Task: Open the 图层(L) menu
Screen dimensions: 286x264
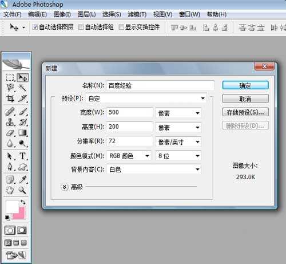Action: pyautogui.click(x=86, y=14)
